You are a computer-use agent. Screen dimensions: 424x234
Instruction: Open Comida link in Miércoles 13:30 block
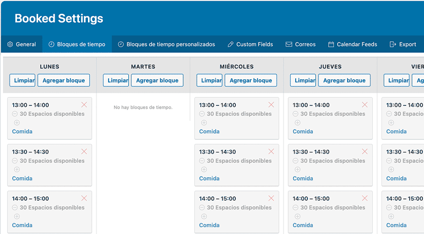pyautogui.click(x=209, y=178)
